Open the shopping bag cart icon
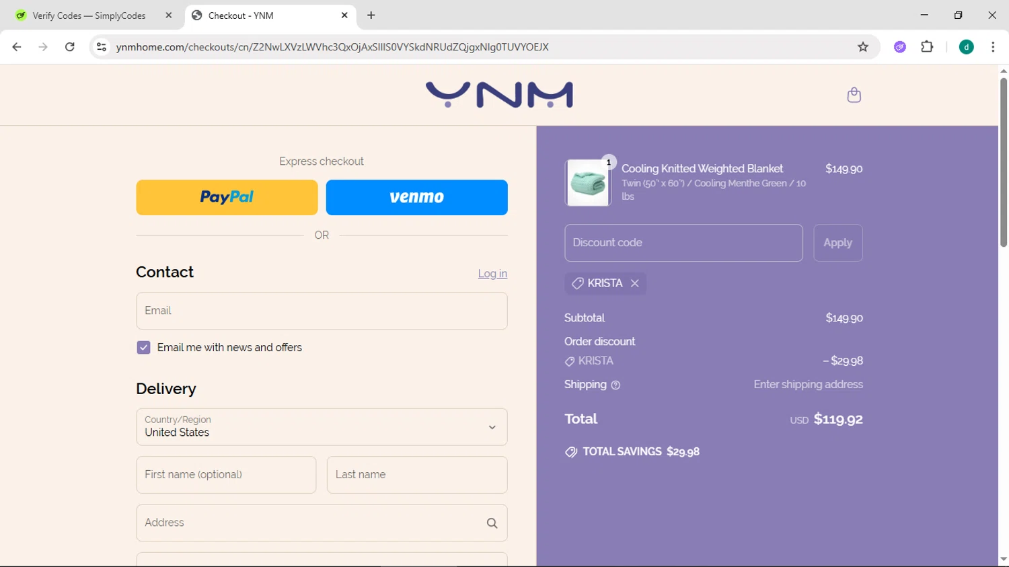Image resolution: width=1009 pixels, height=567 pixels. (854, 95)
